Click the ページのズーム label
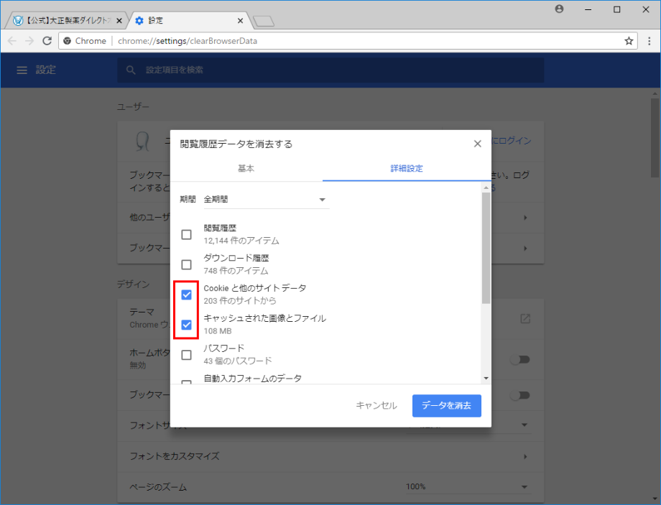661x505 pixels. [x=157, y=487]
